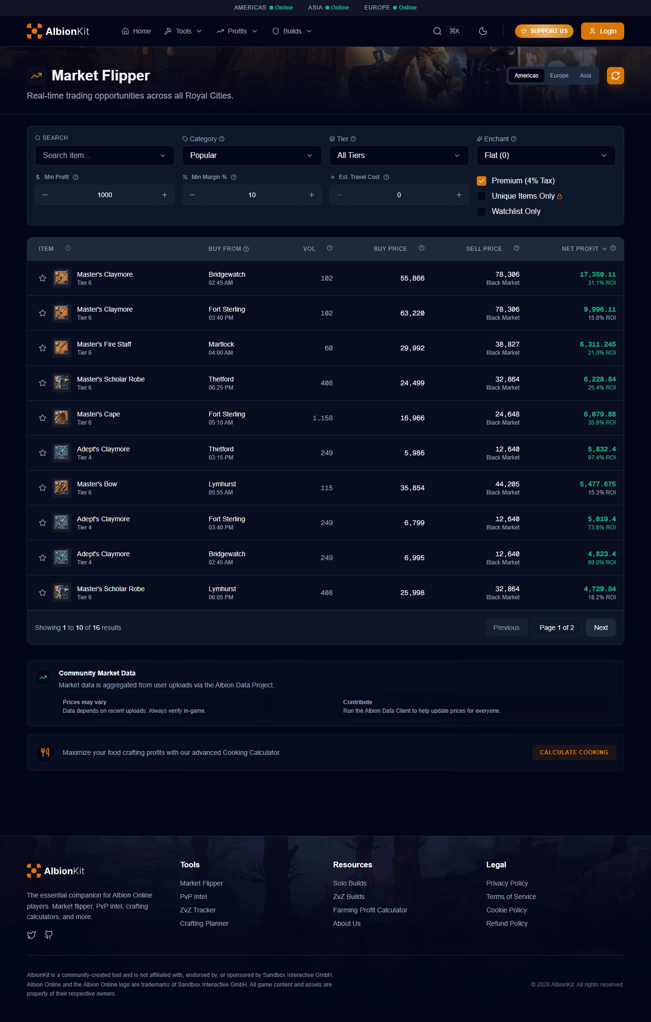Star the Master's Cape row

tap(43, 418)
